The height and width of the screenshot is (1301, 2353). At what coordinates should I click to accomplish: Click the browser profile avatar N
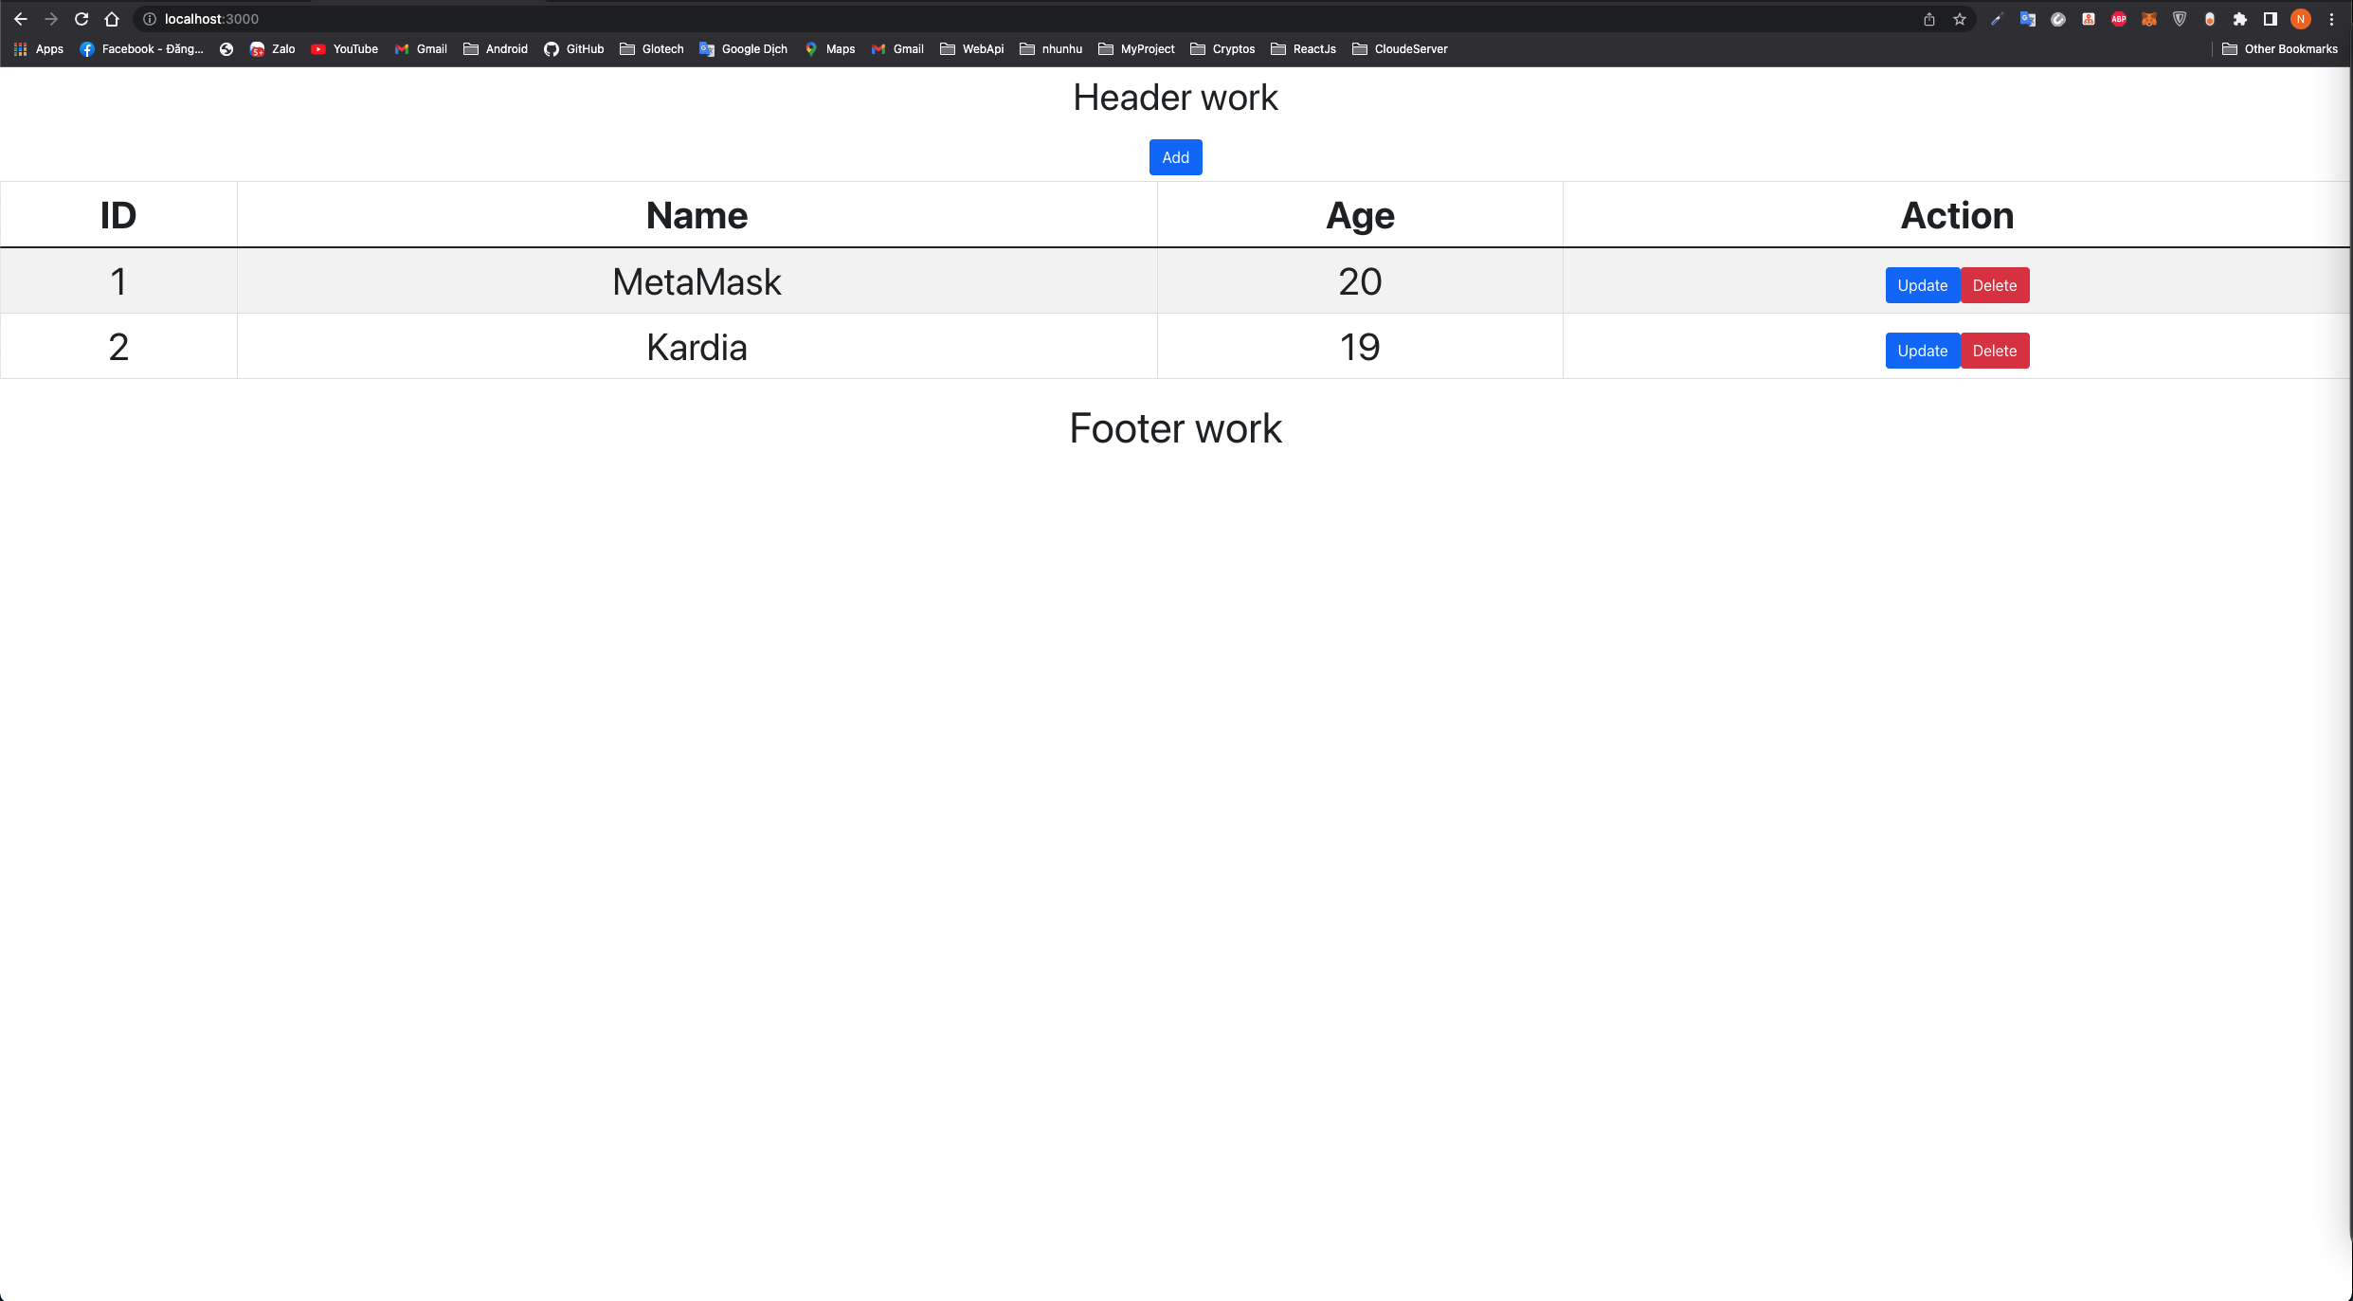point(2300,19)
